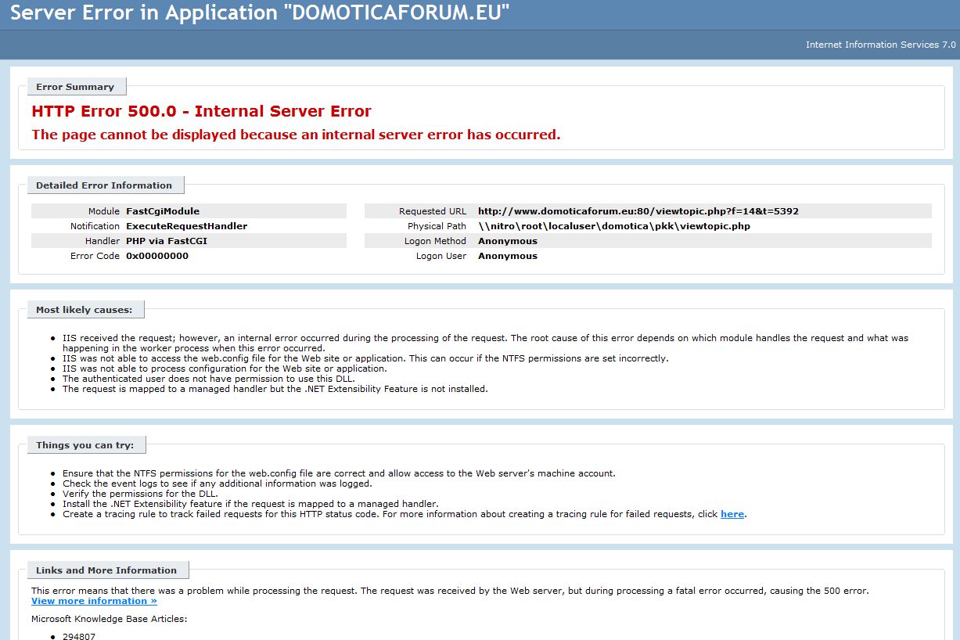960x640 pixels.
Task: Click cause 'IIS received the request; however'
Action: 485,343
